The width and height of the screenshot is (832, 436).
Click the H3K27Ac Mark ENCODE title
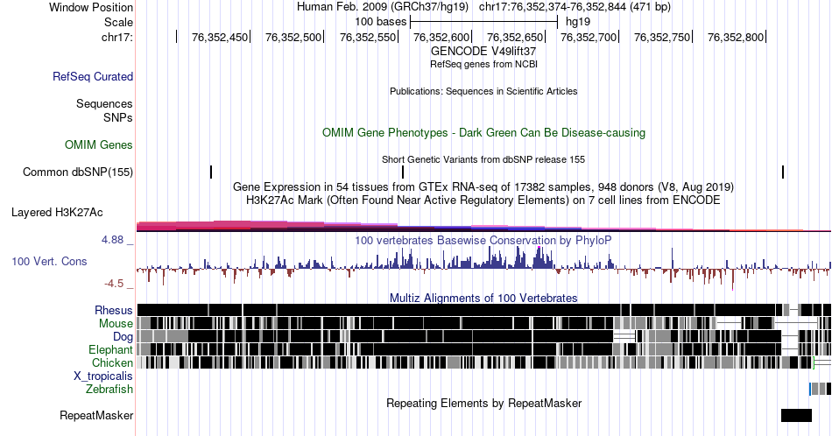pos(483,200)
